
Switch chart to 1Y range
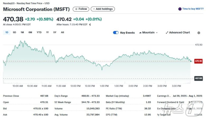(x=48, y=32)
